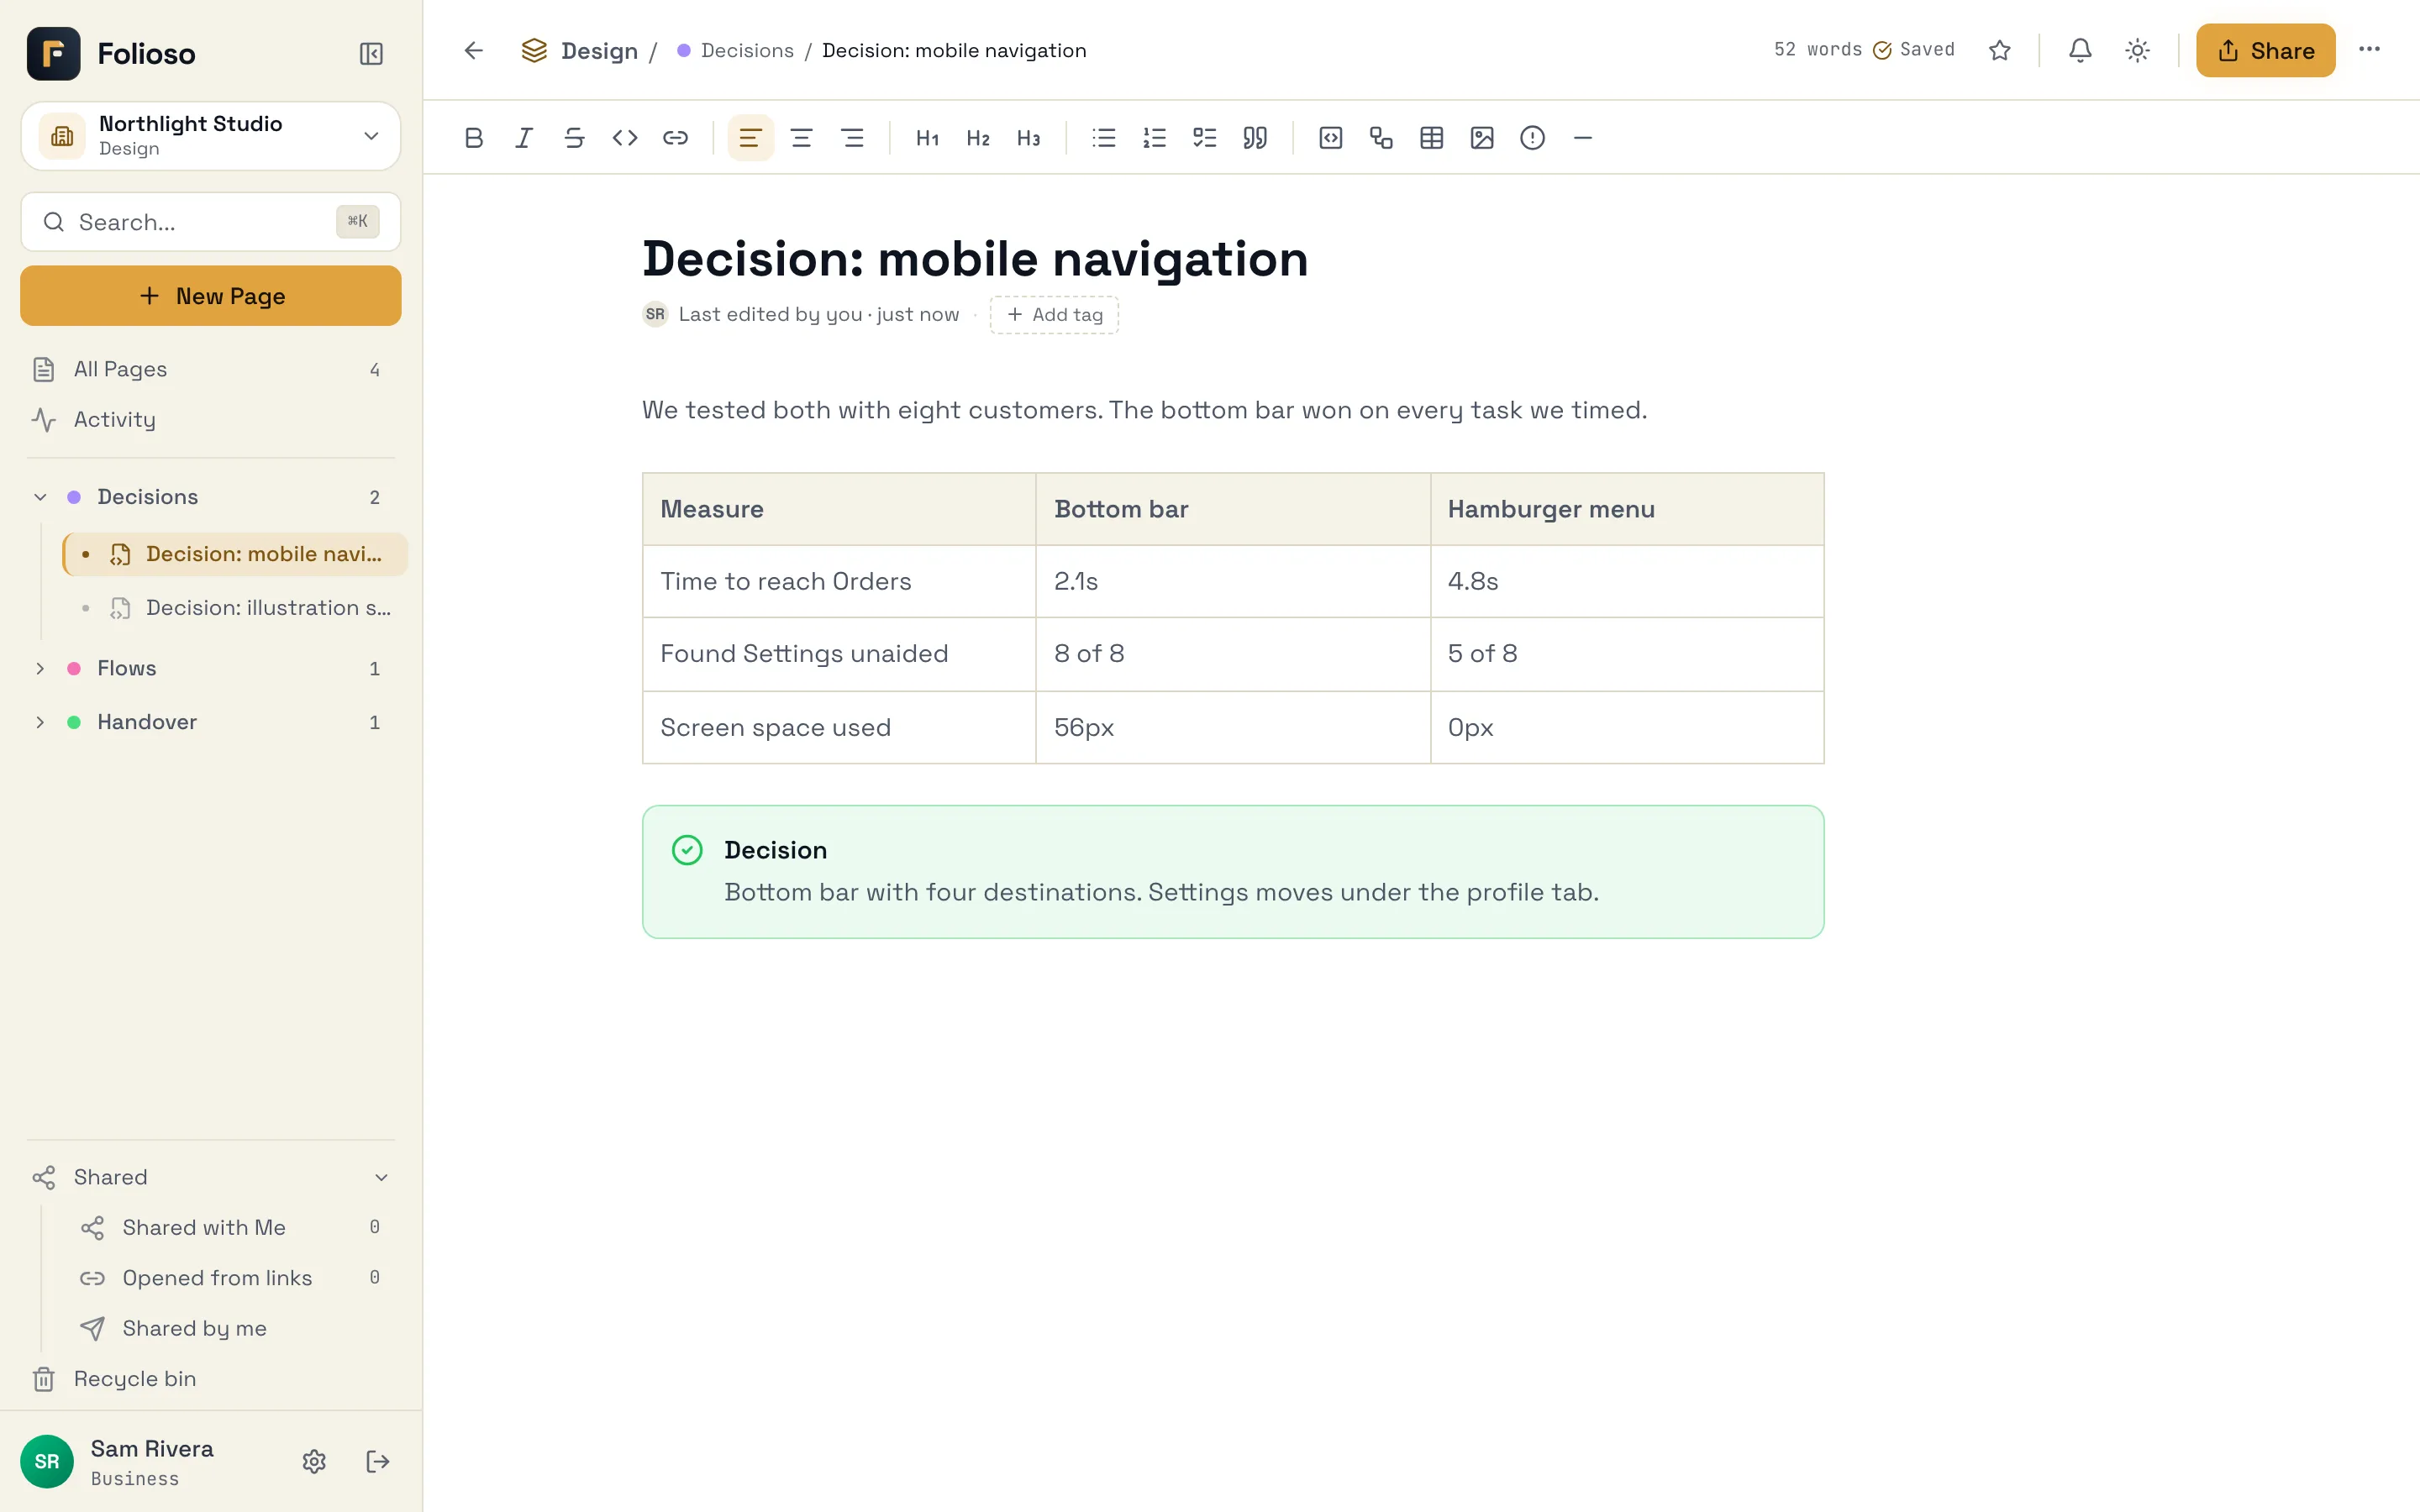This screenshot has height=1512, width=2420.
Task: Click the 'Hamburger menu' column header
Action: tap(1627, 509)
